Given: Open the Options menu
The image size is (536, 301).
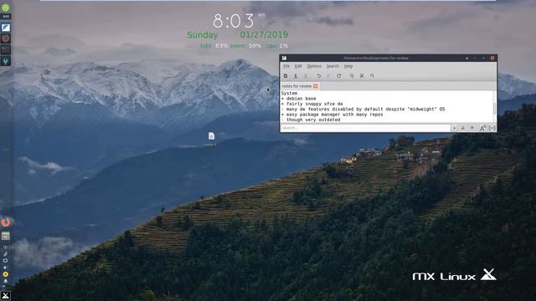Looking at the screenshot, I should pos(314,66).
